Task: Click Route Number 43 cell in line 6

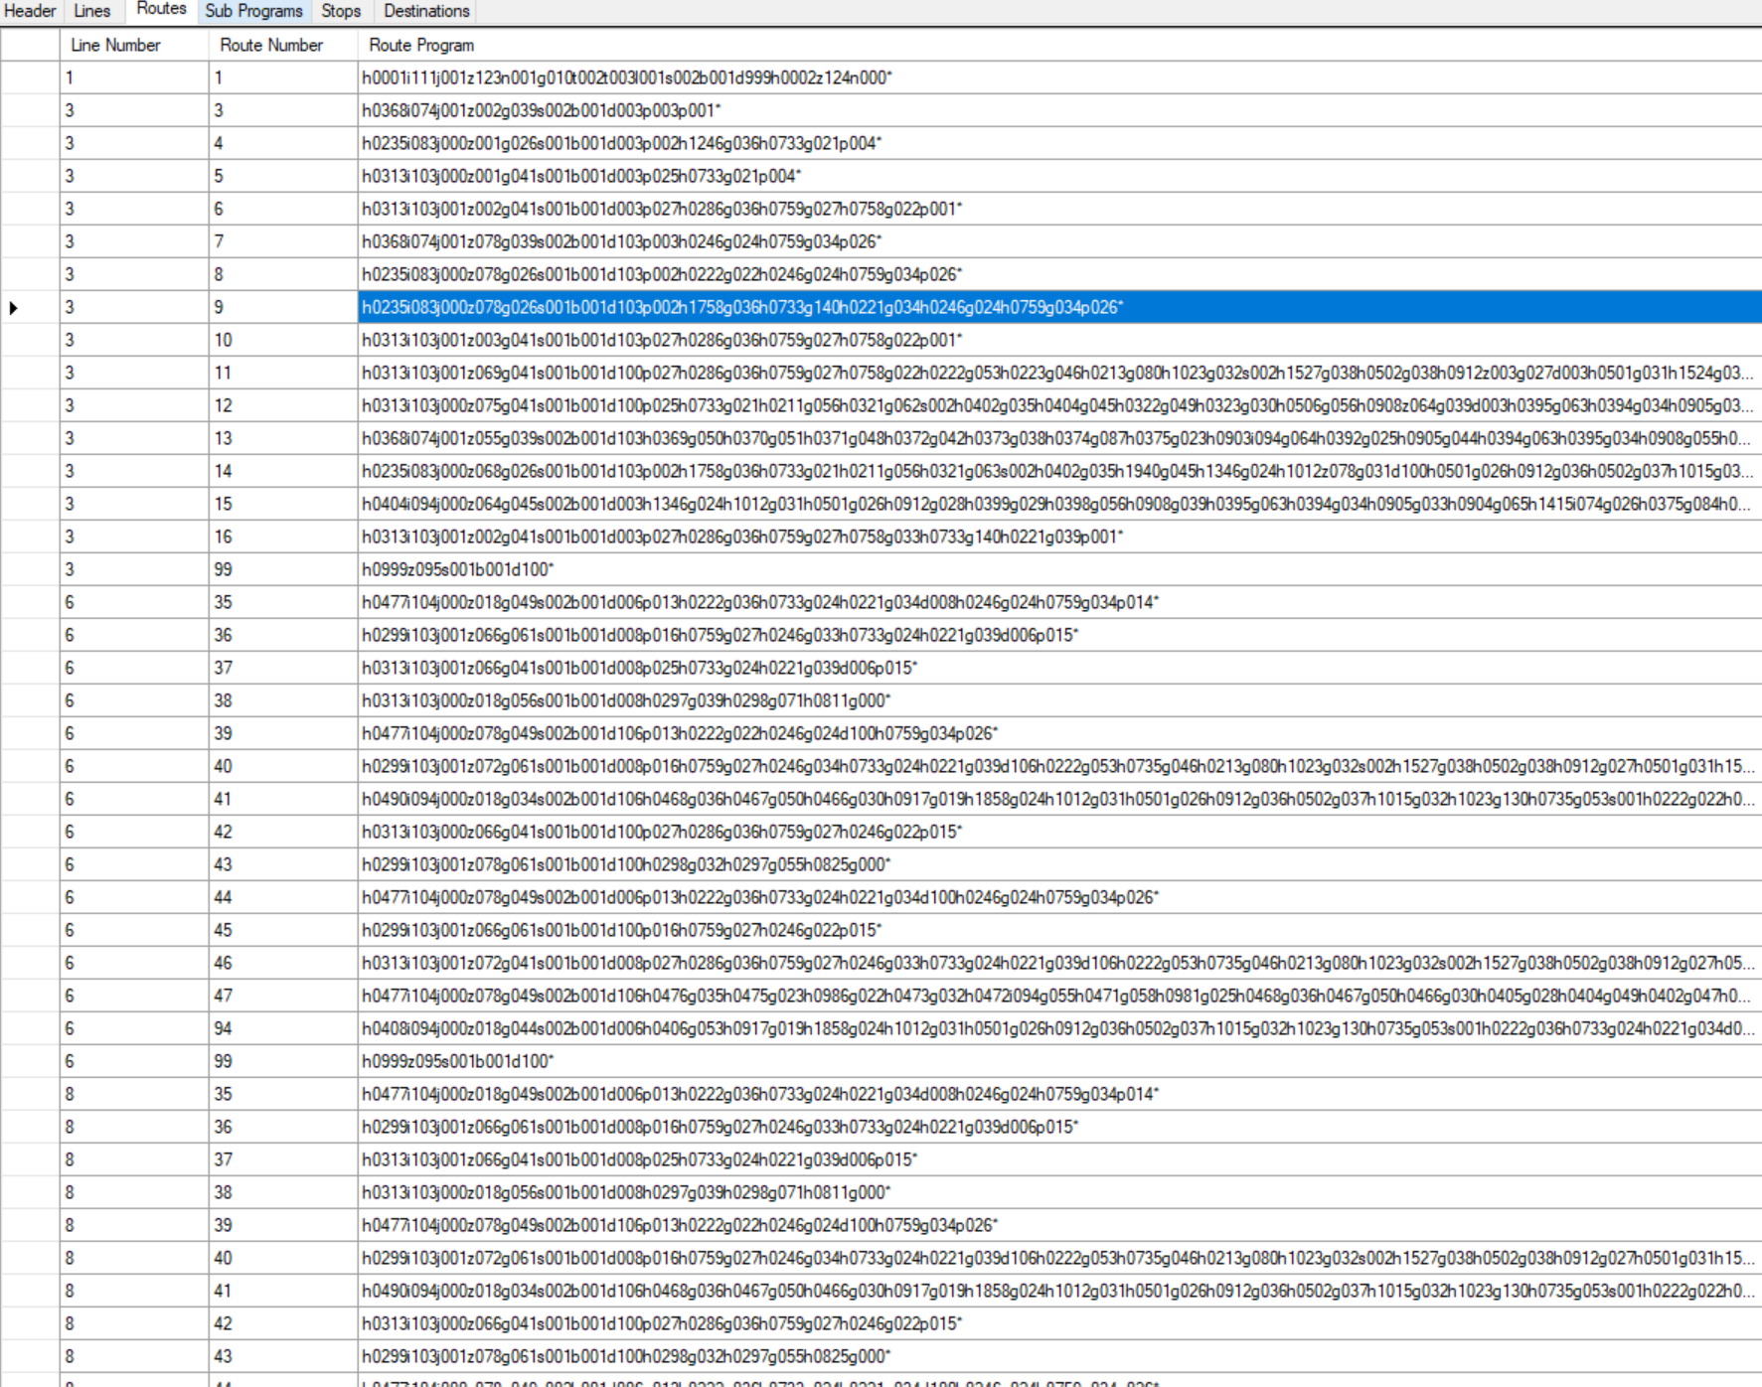Action: click(x=283, y=864)
